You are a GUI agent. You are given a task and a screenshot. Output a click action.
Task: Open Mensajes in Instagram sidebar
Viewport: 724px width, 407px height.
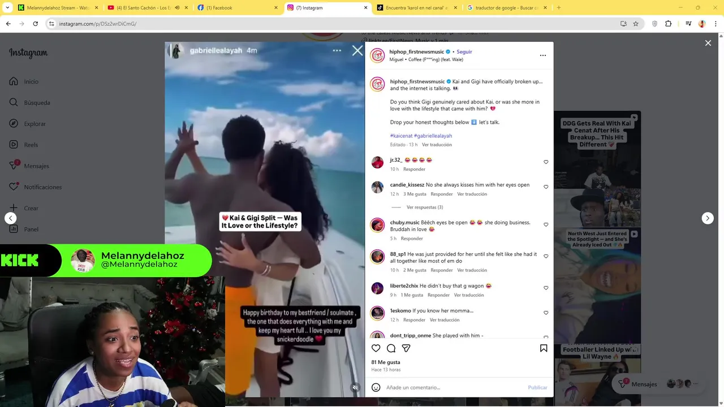[x=29, y=166]
